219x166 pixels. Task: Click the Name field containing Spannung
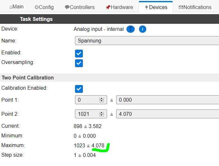(x=147, y=41)
